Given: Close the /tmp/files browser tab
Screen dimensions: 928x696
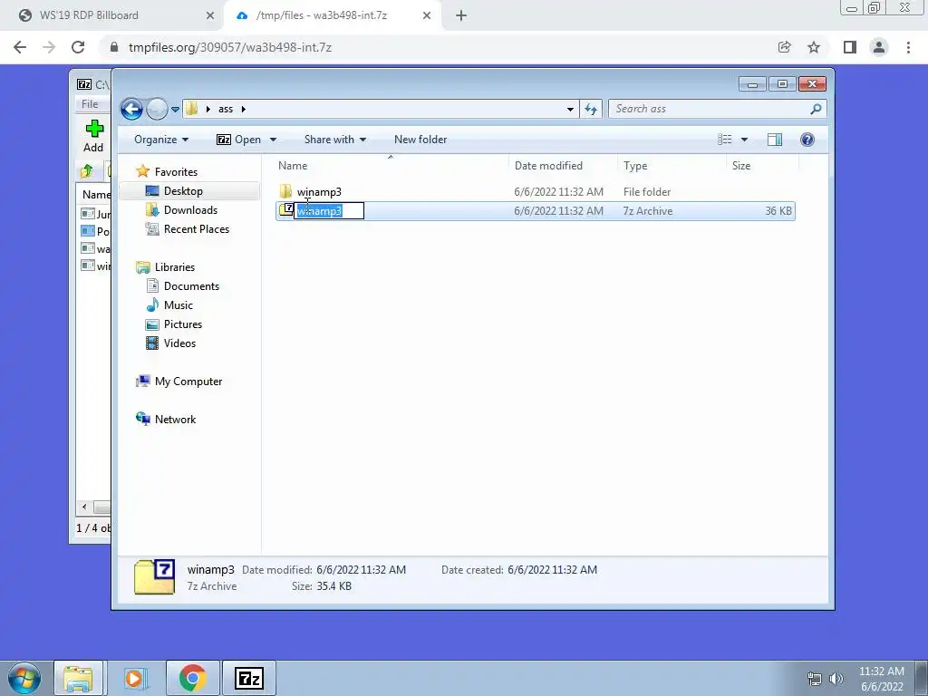Looking at the screenshot, I should click(x=427, y=16).
